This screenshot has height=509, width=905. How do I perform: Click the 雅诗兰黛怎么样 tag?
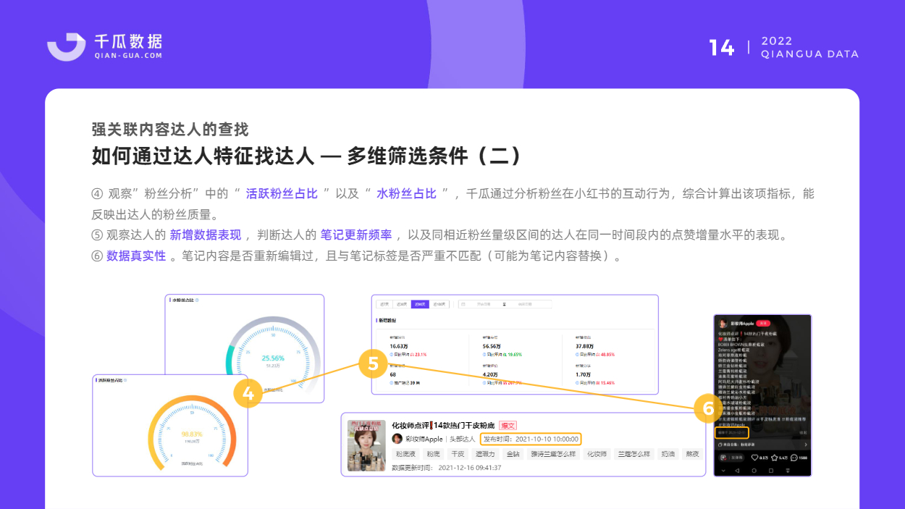[553, 454]
